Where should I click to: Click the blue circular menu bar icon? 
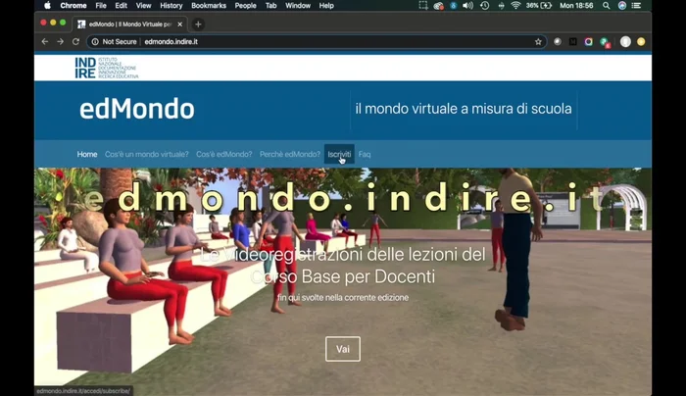coord(453,6)
